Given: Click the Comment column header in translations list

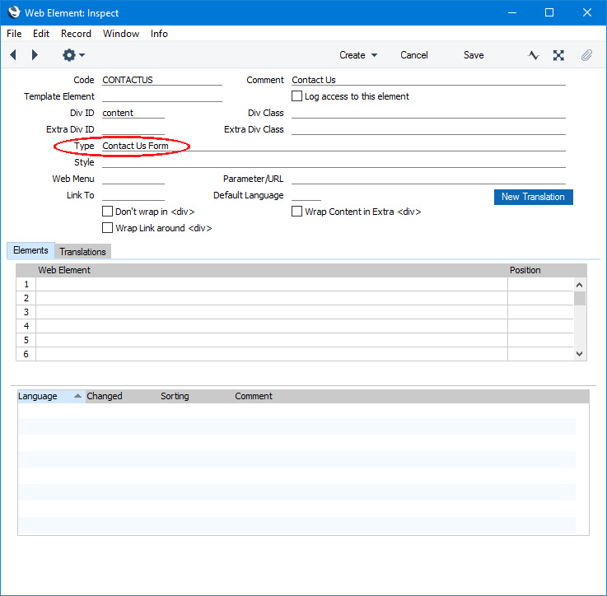Looking at the screenshot, I should 254,396.
